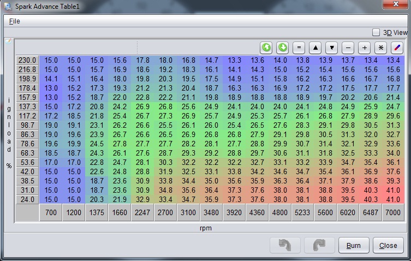Screen dimensions: 411x261
Task: Click the 24.0 ignition load row header
Action: [27, 199]
